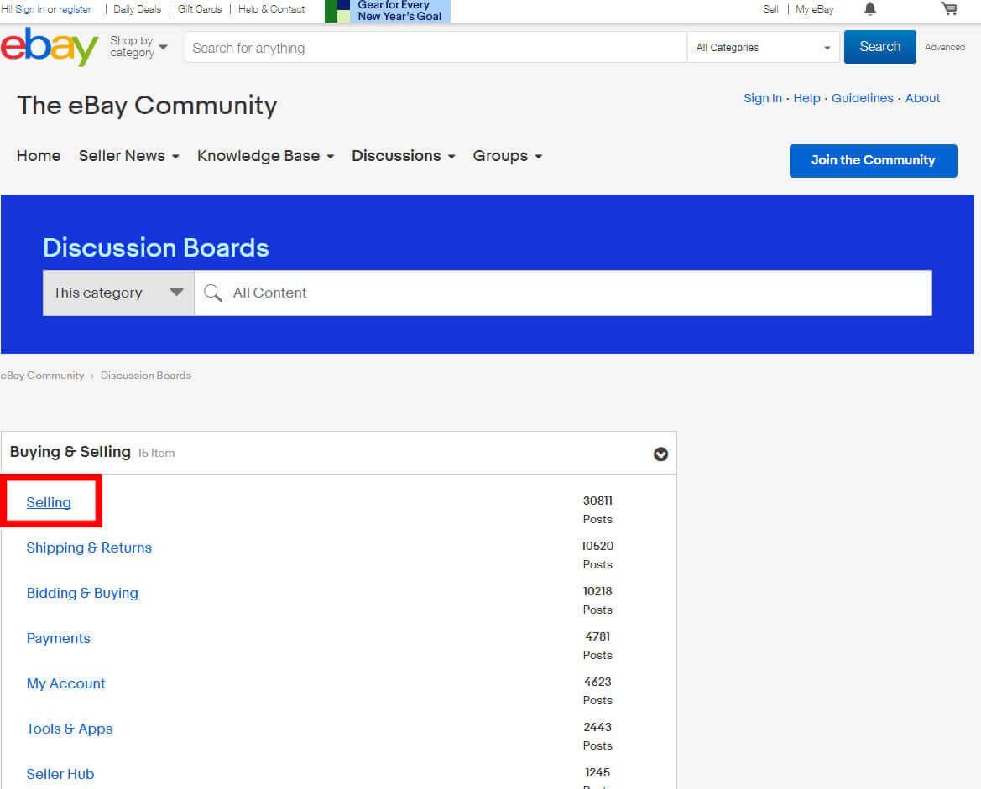Open the My Account board
The image size is (981, 789).
click(x=65, y=683)
